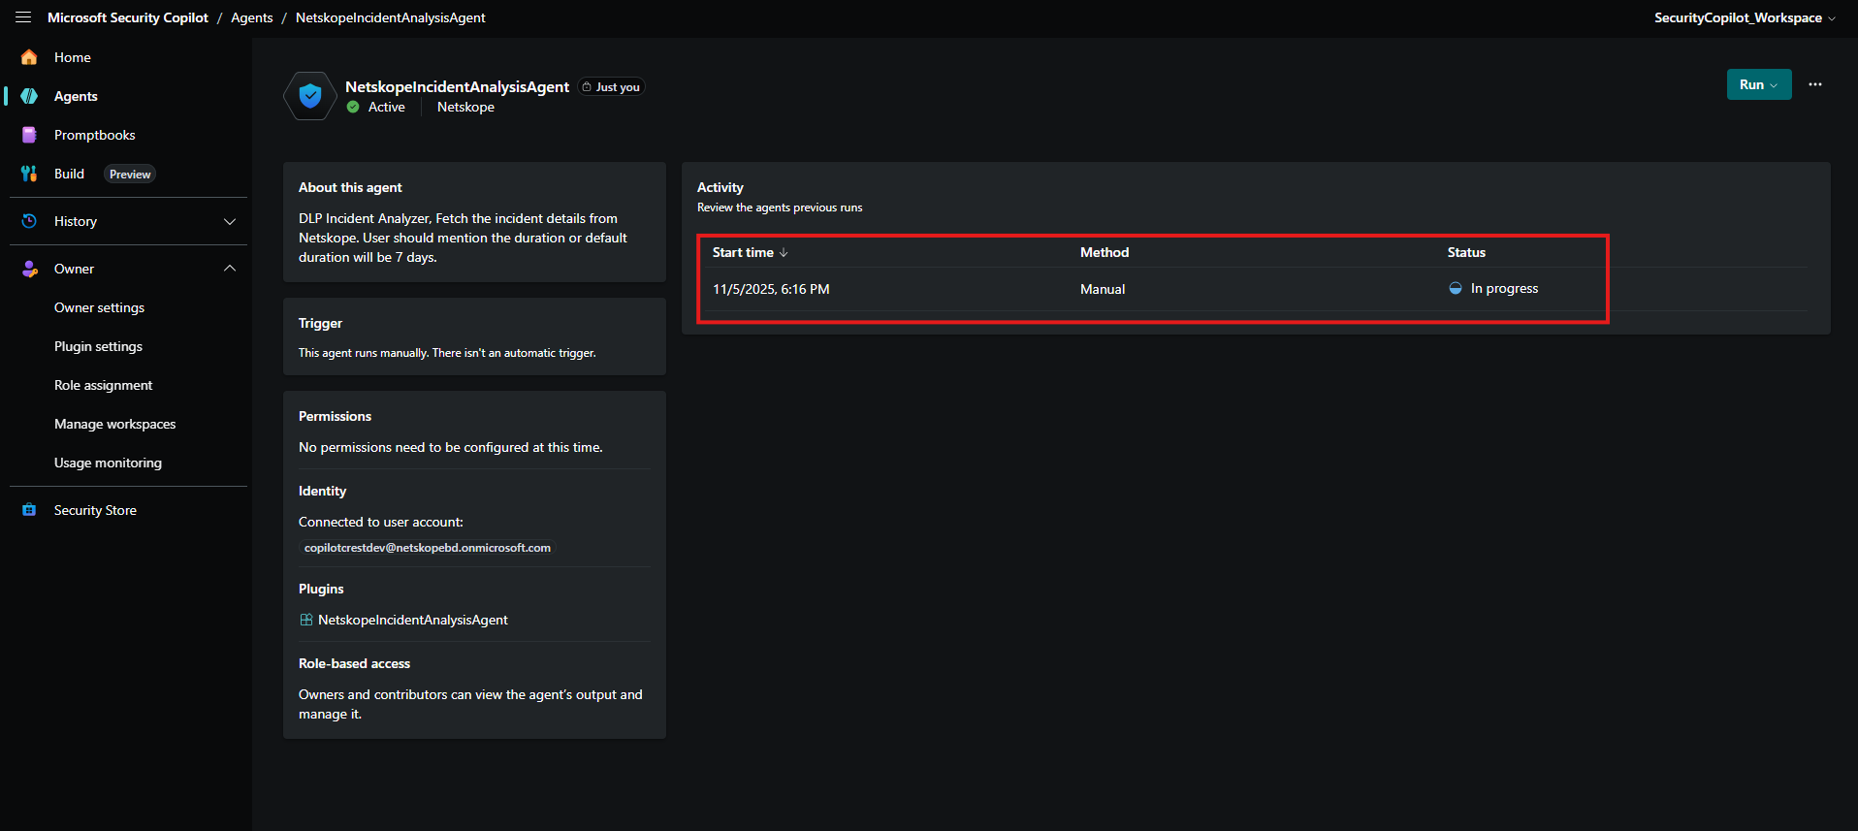The height and width of the screenshot is (831, 1858).
Task: Open the SecurityCopilot_Workspace dropdown
Action: (1745, 17)
